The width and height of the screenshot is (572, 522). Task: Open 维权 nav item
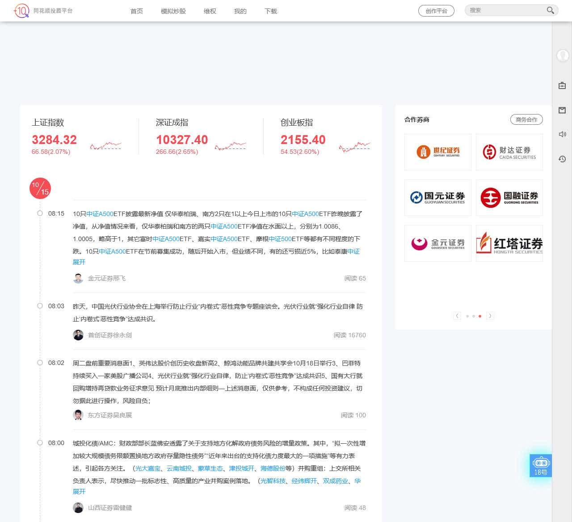point(210,11)
